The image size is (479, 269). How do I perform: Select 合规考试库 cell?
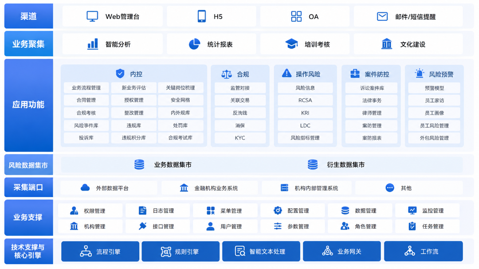pyautogui.click(x=180, y=138)
